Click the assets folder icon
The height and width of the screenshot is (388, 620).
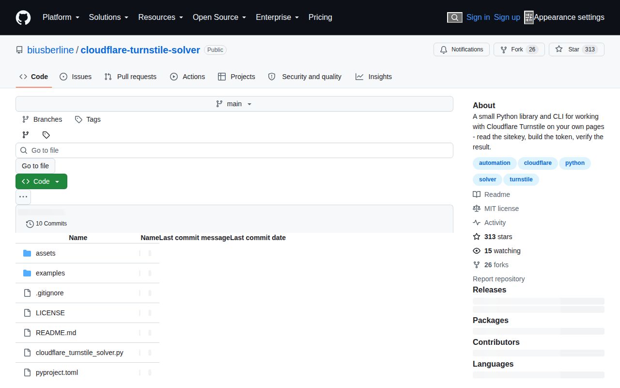(27, 253)
